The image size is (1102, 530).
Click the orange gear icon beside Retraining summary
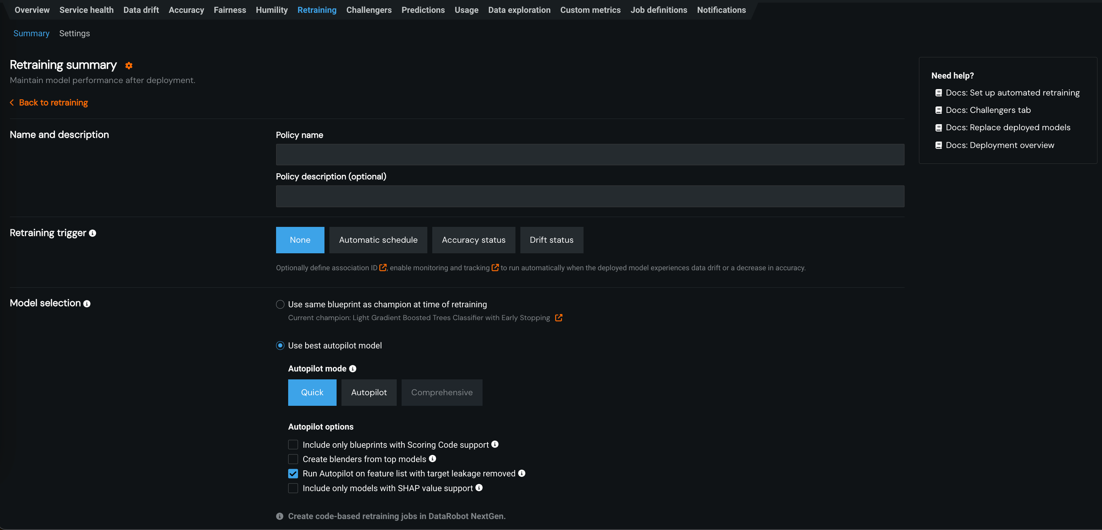coord(129,65)
